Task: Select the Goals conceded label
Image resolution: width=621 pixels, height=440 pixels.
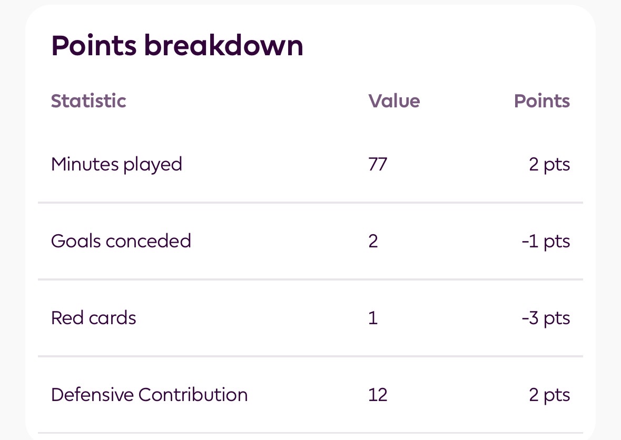Action: 121,241
